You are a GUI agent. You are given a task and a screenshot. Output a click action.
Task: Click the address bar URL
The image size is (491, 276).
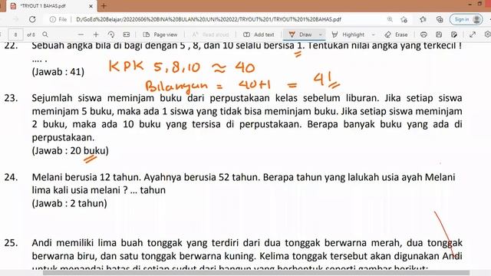coord(209,19)
